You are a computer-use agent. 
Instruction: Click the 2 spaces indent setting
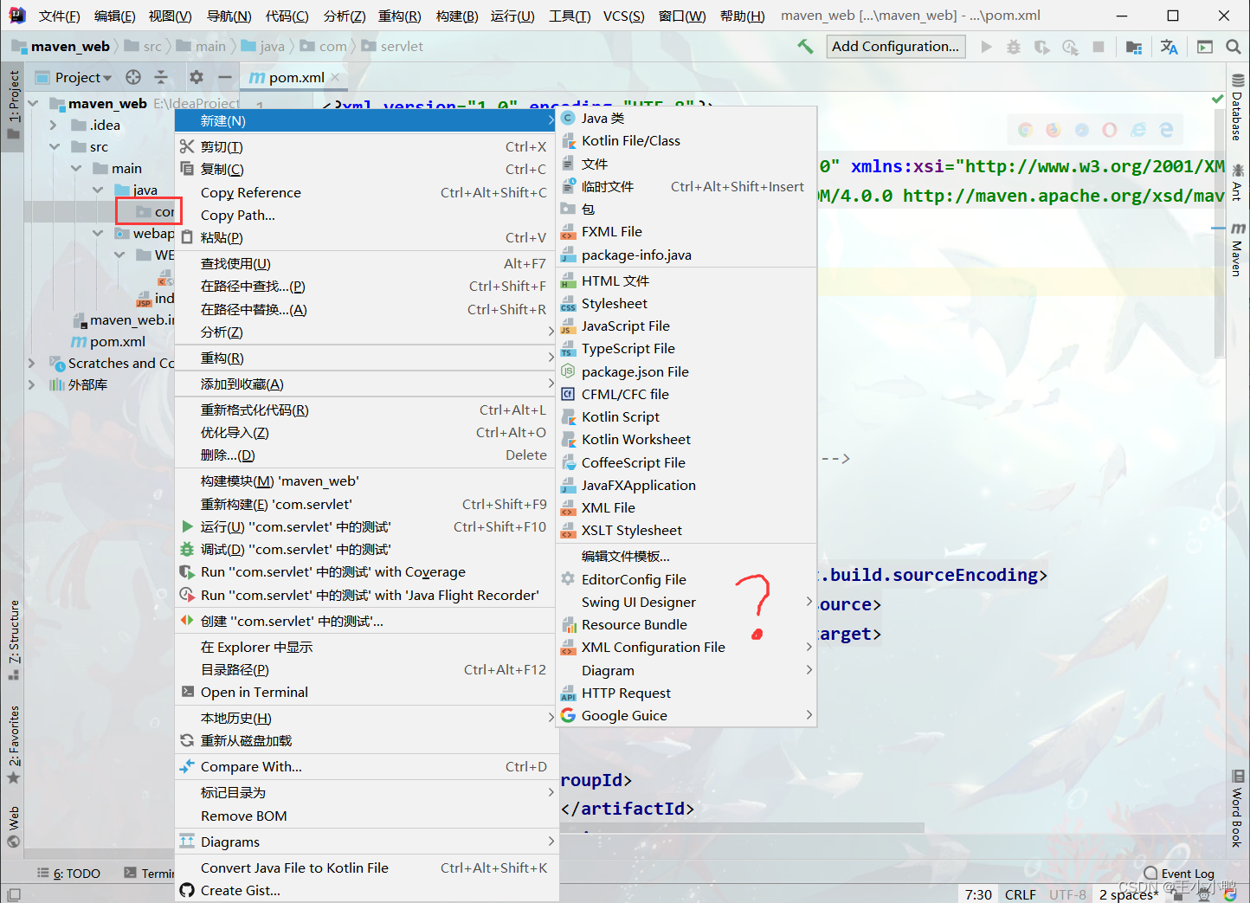coord(1129,894)
